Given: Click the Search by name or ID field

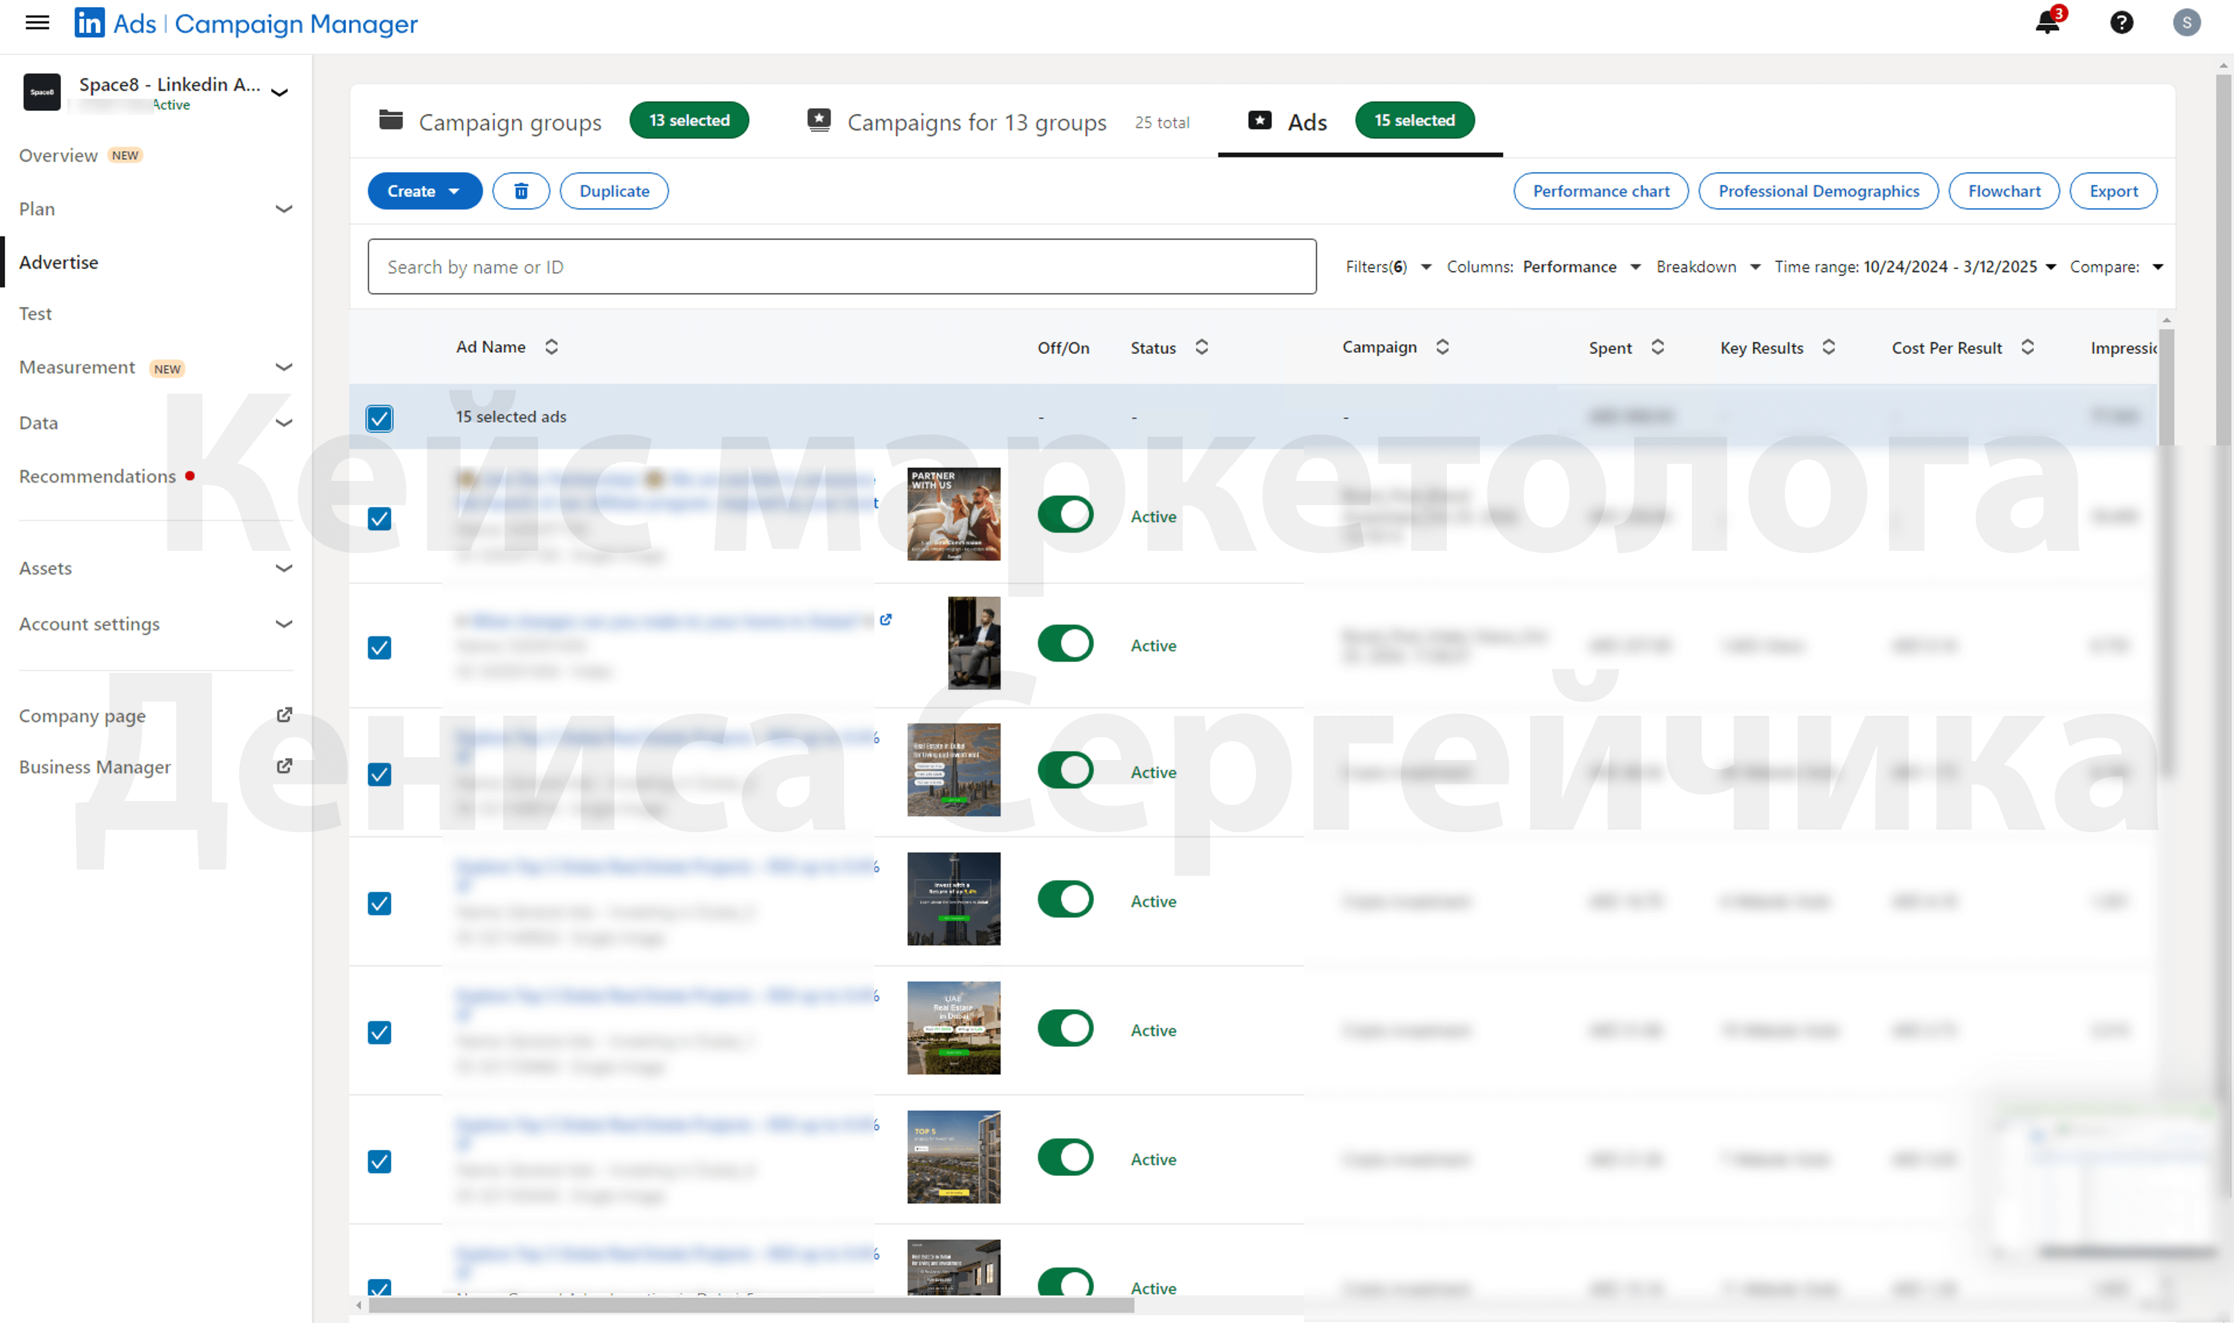Looking at the screenshot, I should [842, 266].
